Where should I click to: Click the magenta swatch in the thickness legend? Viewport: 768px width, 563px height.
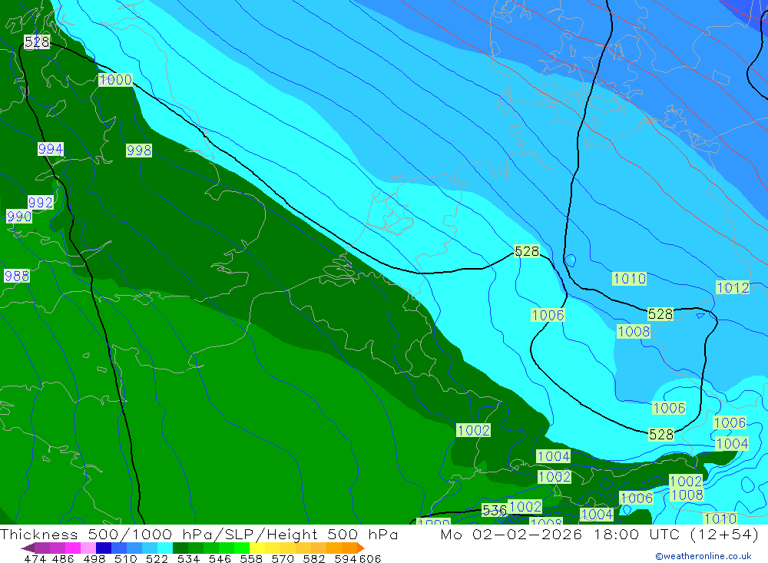tap(73, 548)
